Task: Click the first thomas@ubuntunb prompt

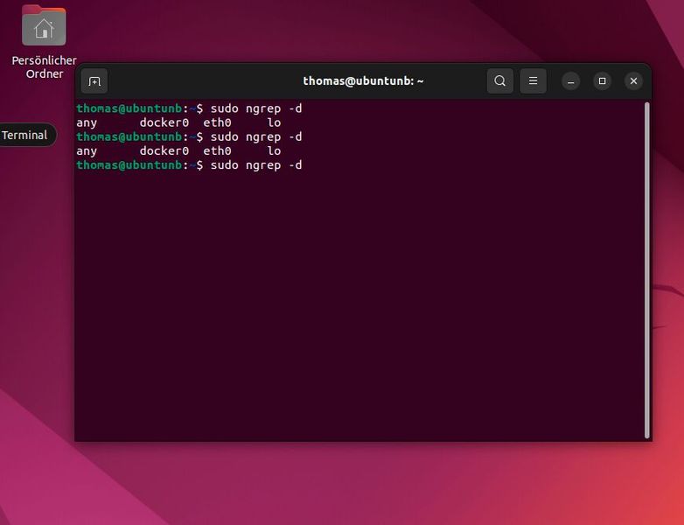Action: pos(129,108)
